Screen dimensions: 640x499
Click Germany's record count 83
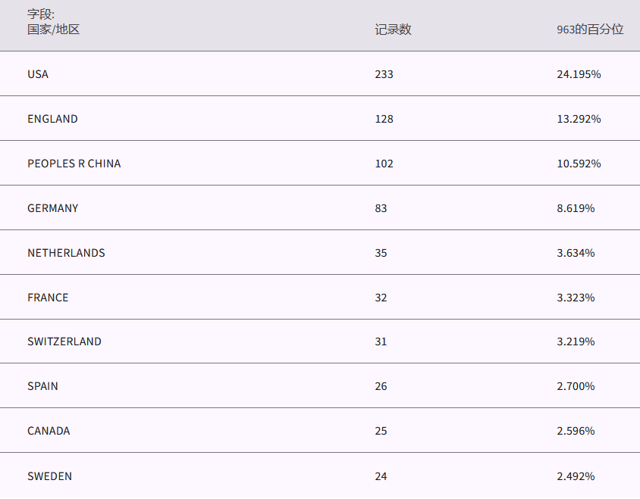tap(381, 208)
